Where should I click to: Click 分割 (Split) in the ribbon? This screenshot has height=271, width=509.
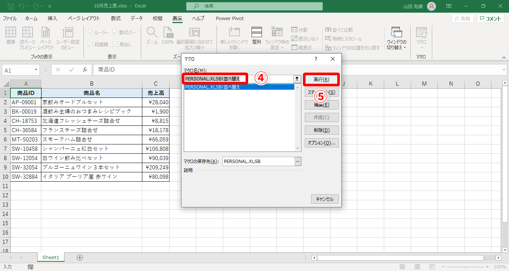pos(300,30)
